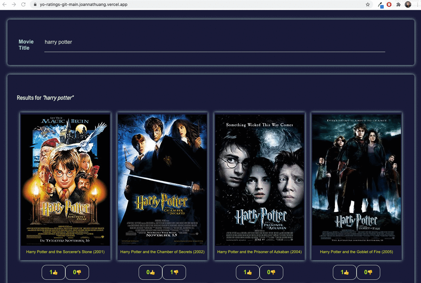Thumbs down Prisoner of Azkaban

pyautogui.click(x=271, y=272)
